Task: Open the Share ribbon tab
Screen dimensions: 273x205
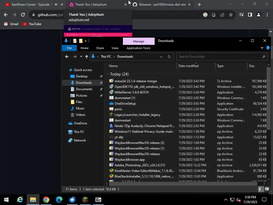Action: 100,48
